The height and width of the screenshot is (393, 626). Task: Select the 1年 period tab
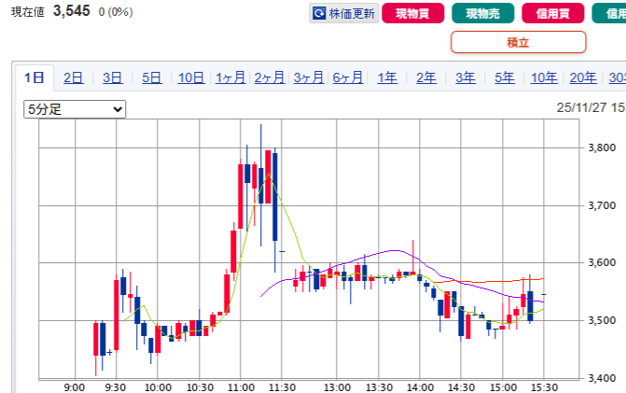tap(387, 77)
